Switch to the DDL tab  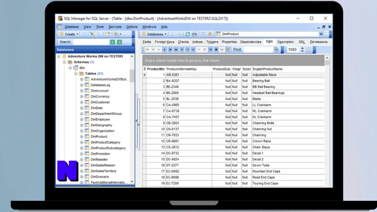pyautogui.click(x=302, y=42)
